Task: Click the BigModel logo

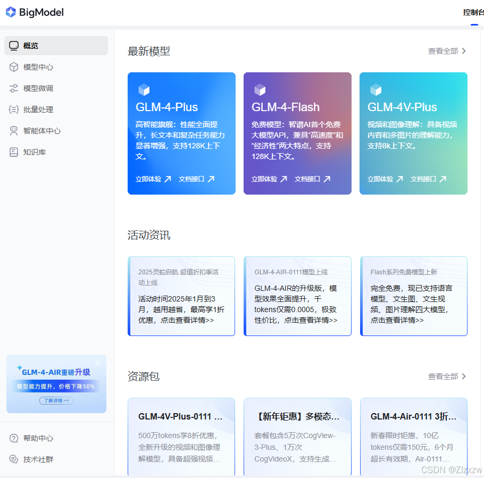Action: pyautogui.click(x=34, y=12)
